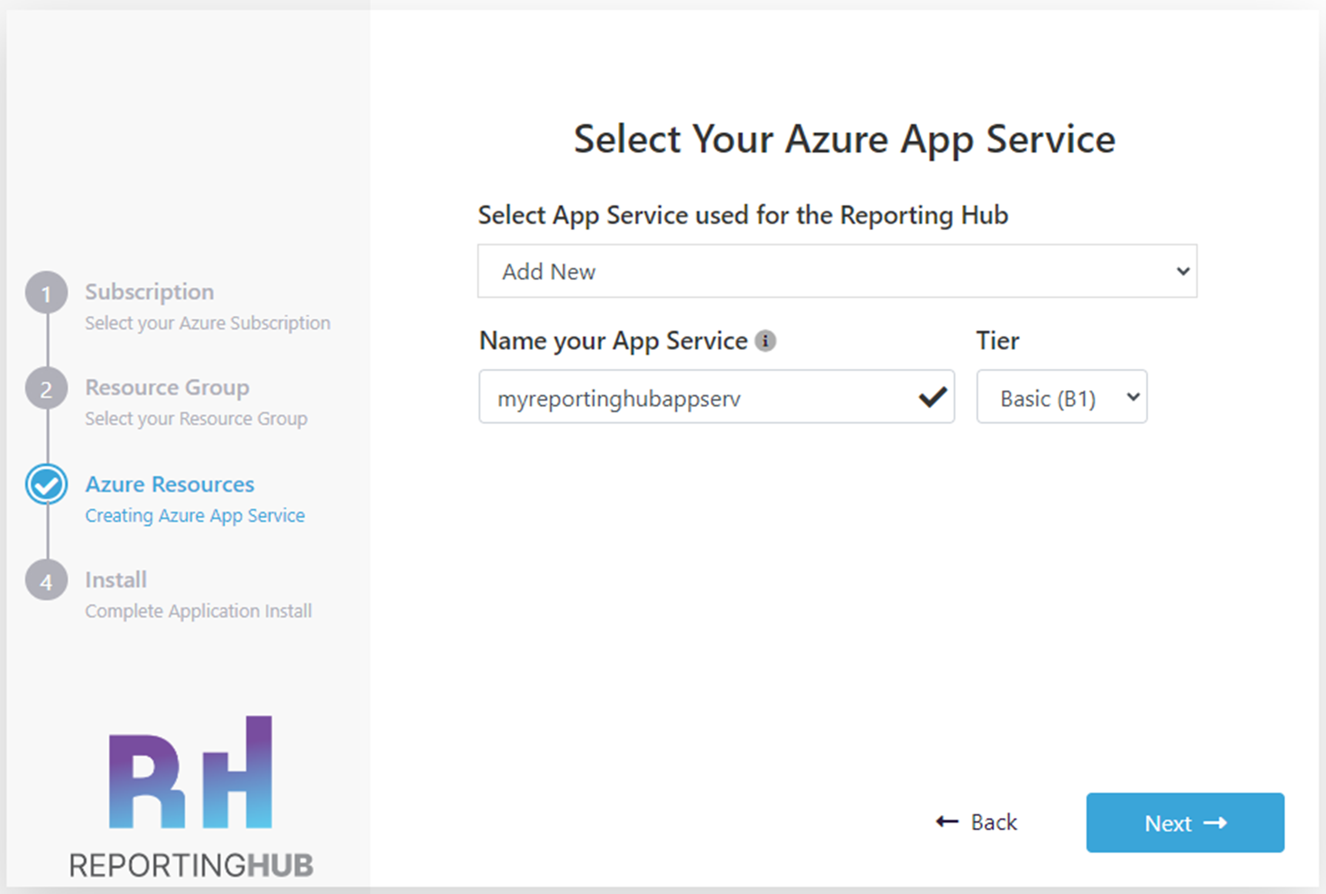Go back to the previous step
The width and height of the screenshot is (1326, 894).
pos(977,822)
